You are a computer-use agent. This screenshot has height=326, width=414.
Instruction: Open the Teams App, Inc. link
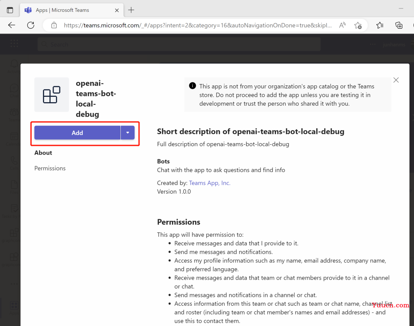[x=210, y=183]
